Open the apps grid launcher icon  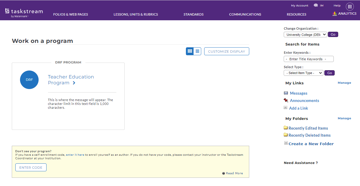pos(350,6)
